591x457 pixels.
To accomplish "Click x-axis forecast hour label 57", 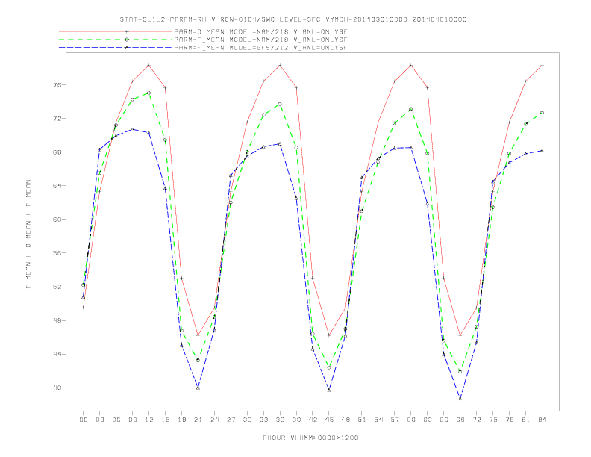I will [395, 420].
